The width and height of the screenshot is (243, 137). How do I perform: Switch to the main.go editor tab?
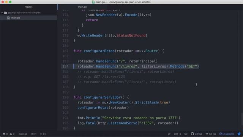(x=82, y=7)
